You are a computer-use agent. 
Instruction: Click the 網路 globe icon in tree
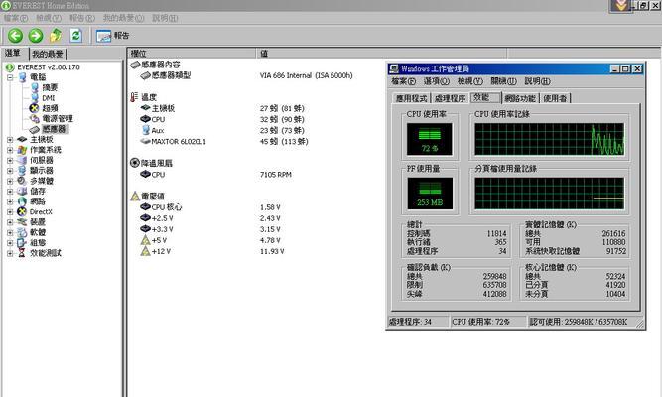coord(22,201)
